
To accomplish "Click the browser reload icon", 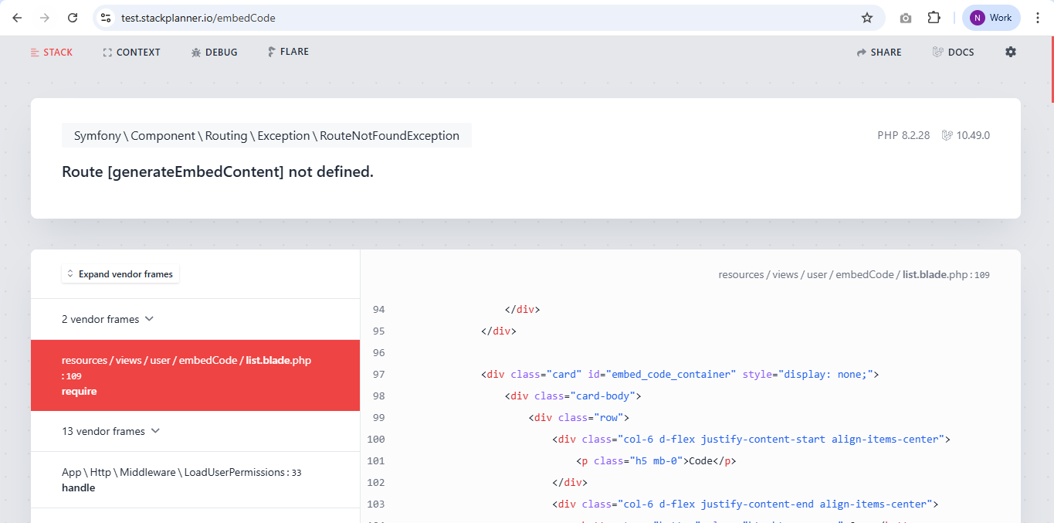I will [x=72, y=18].
